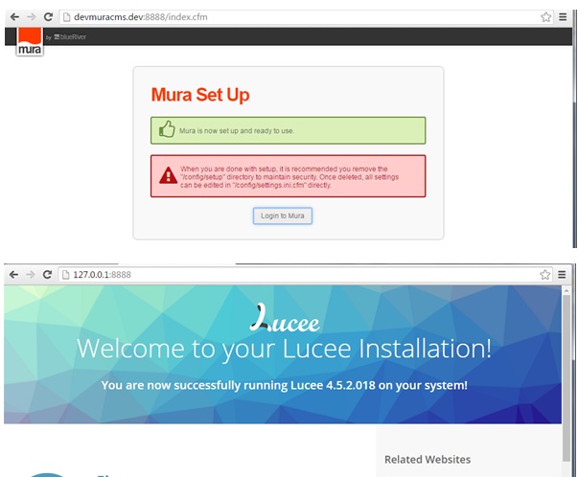Click page icon in 127.0.0.1 address bar

click(65, 275)
